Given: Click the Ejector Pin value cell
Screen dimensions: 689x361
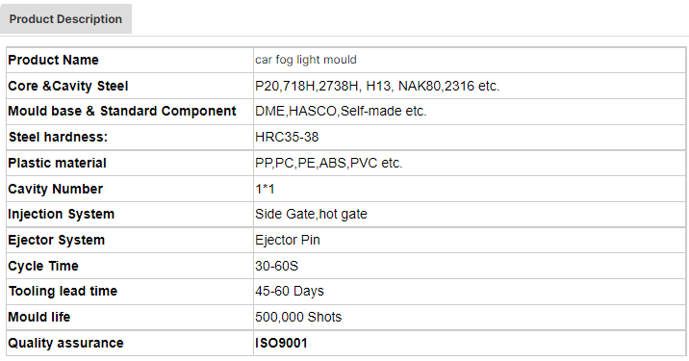Looking at the screenshot, I should pos(470,240).
